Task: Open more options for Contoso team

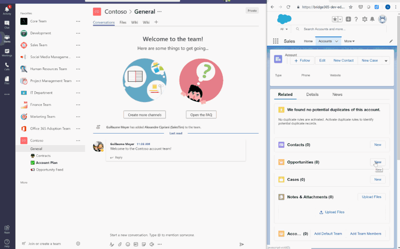Action: click(78, 141)
